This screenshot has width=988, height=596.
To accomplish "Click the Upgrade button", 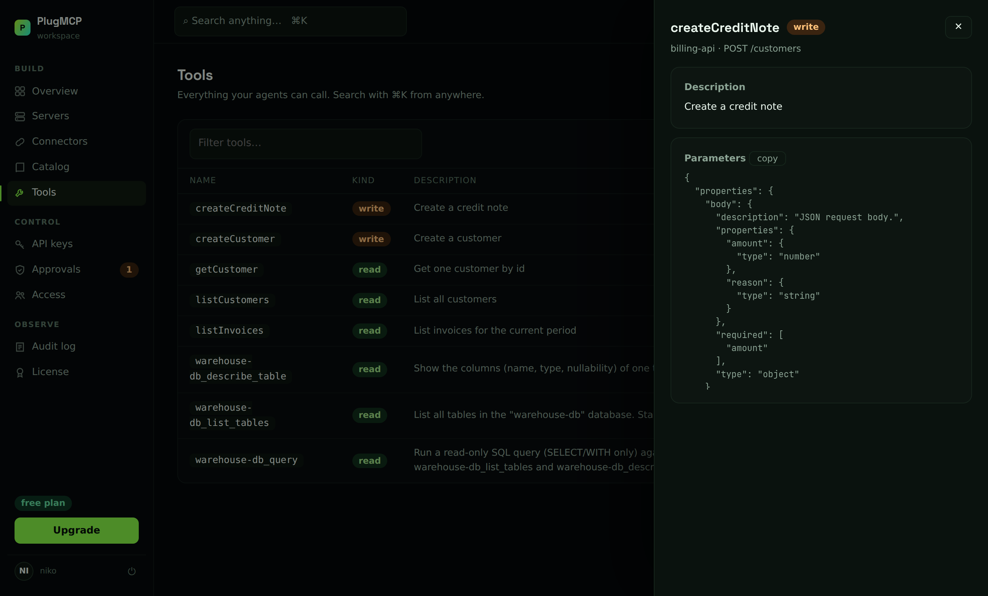I will (x=77, y=530).
